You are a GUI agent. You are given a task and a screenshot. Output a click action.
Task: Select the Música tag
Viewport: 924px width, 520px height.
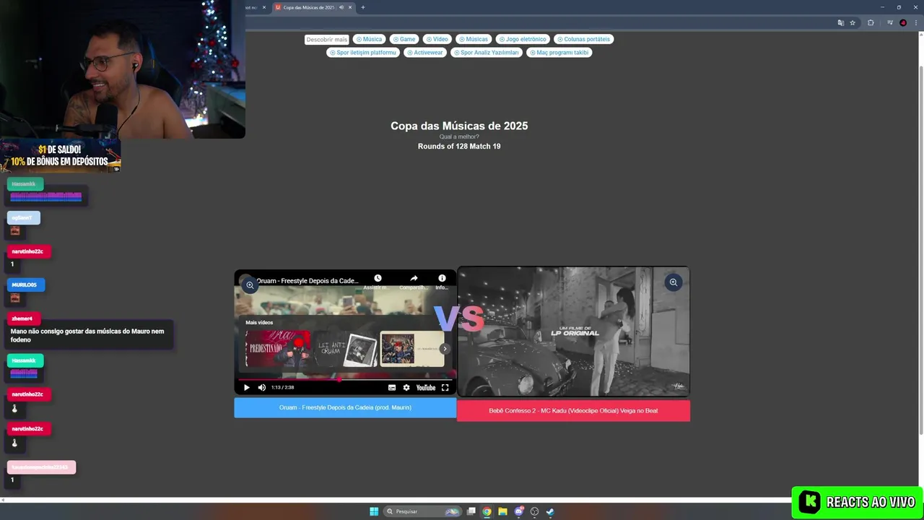(x=368, y=39)
